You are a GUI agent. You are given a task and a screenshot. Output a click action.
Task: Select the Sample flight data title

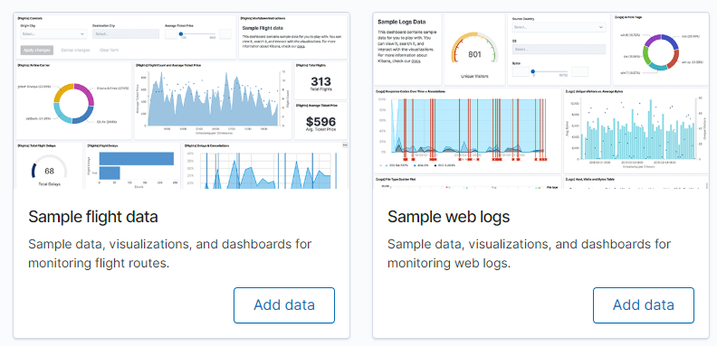click(x=93, y=217)
